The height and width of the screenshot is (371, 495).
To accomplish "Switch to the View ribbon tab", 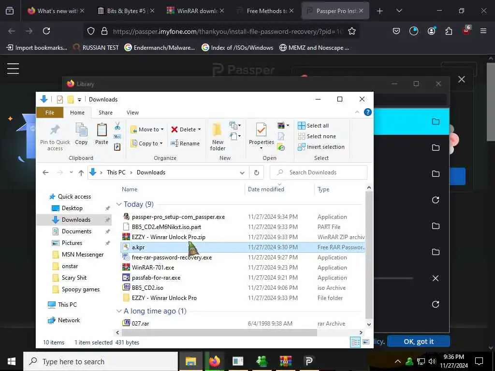I will coord(132,113).
